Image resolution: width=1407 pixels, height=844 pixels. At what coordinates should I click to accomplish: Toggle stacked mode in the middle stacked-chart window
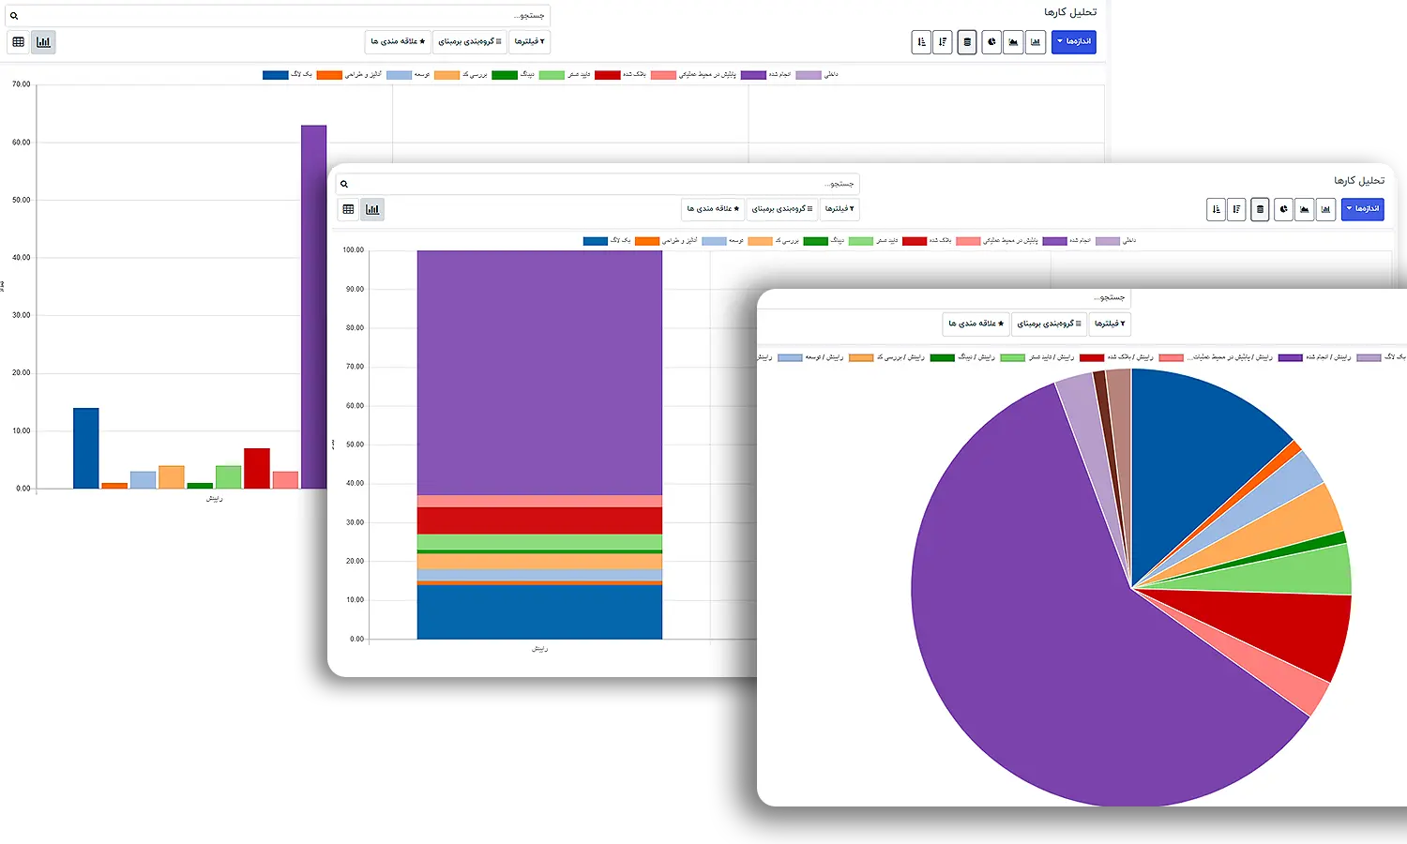1260,209
